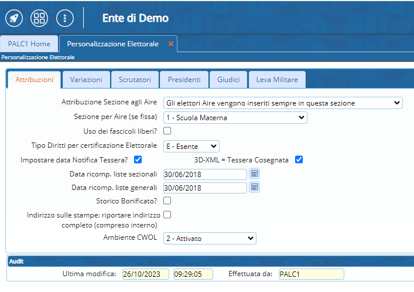The image size is (414, 292).
Task: Click the rocket launch icon
Action: [14, 18]
